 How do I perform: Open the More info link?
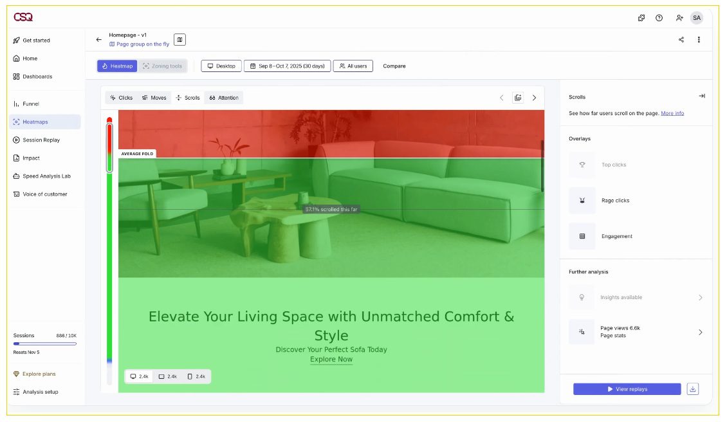[672, 113]
